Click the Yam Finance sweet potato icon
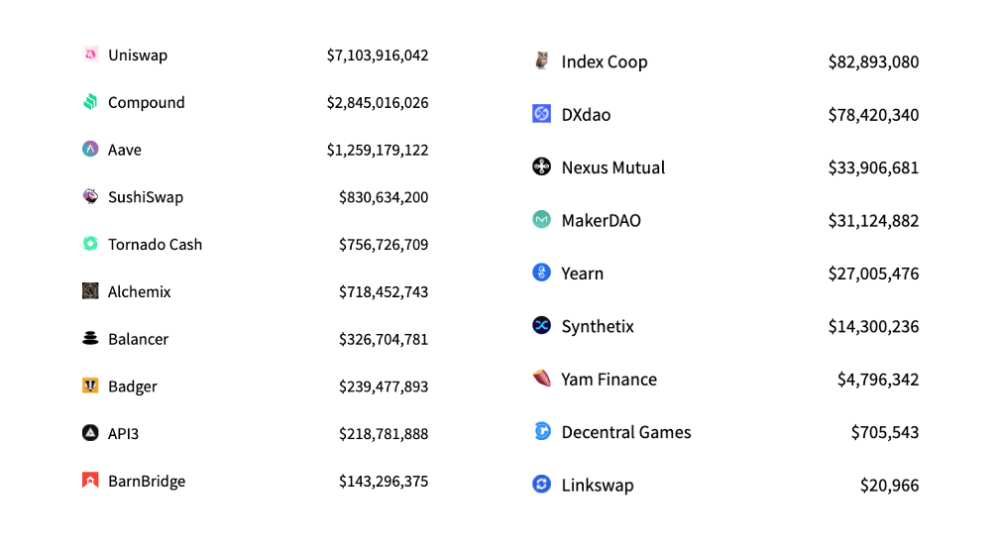The height and width of the screenshot is (551, 999). coord(541,378)
